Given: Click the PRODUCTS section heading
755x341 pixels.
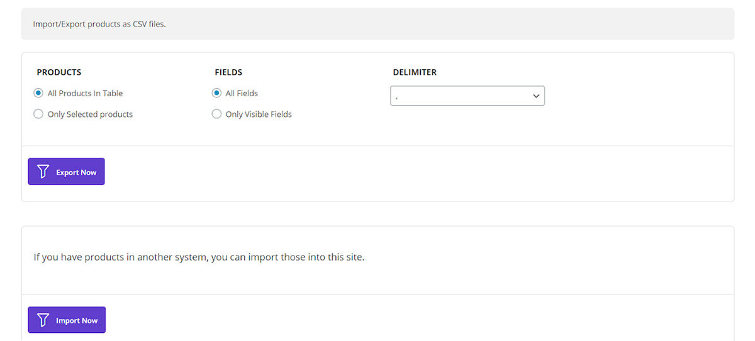Looking at the screenshot, I should click(x=59, y=72).
